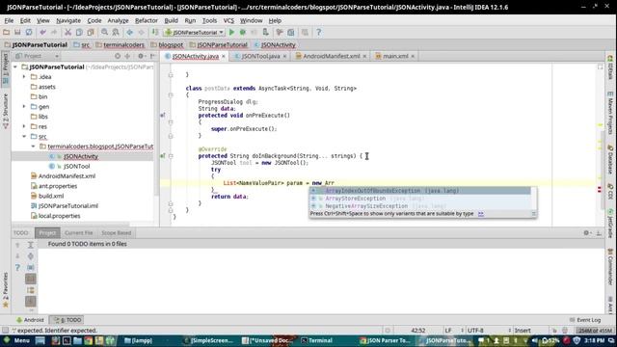Click the Replace toolbar icon

(116, 32)
